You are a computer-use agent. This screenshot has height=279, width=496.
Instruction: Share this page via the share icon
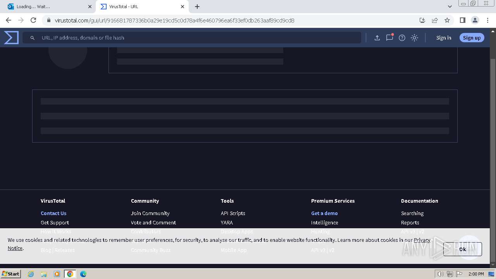tap(435, 20)
